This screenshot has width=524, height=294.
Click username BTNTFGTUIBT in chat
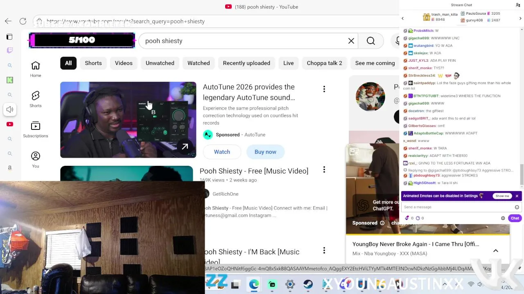426,96
